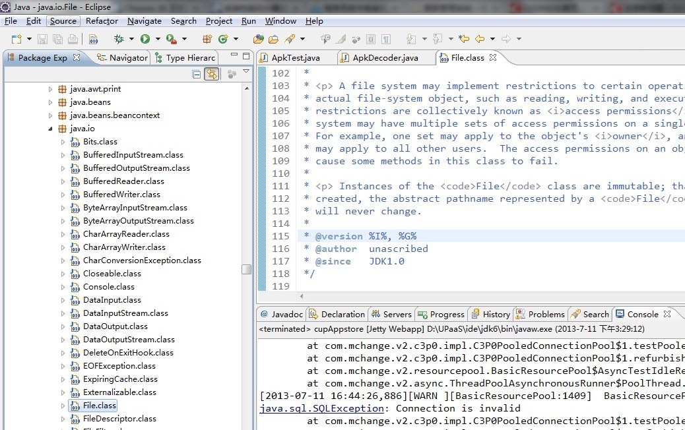Select FileDescriptor.class in the tree

click(x=119, y=419)
